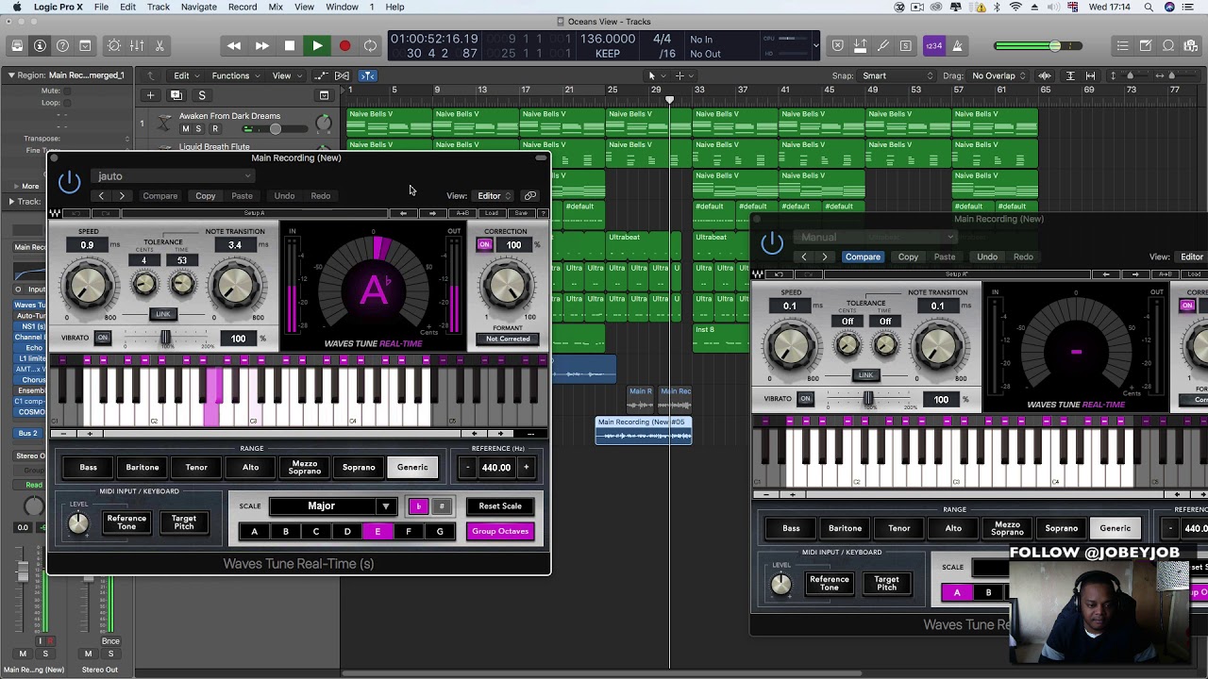The width and height of the screenshot is (1208, 679).
Task: Click Copy in Waves Tune front window
Action: tap(205, 196)
